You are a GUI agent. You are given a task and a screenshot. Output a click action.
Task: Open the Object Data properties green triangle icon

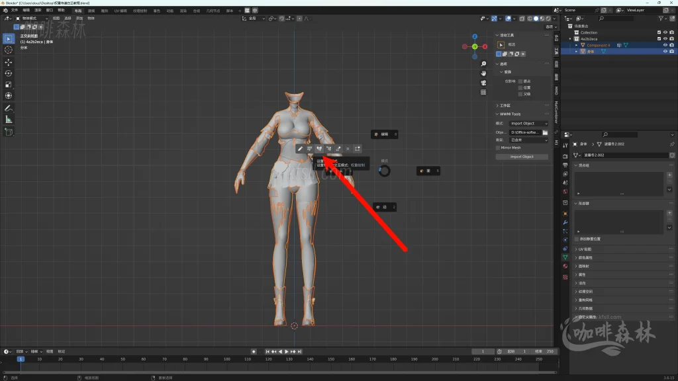[x=565, y=257]
